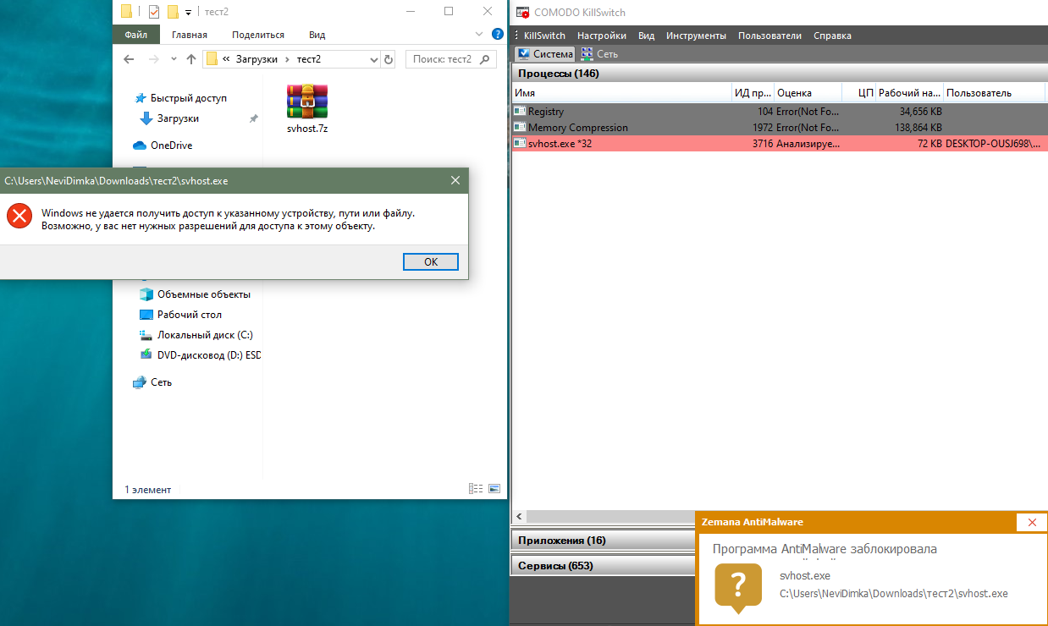
Task: Open the Главная ribbon tab
Action: coord(189,35)
